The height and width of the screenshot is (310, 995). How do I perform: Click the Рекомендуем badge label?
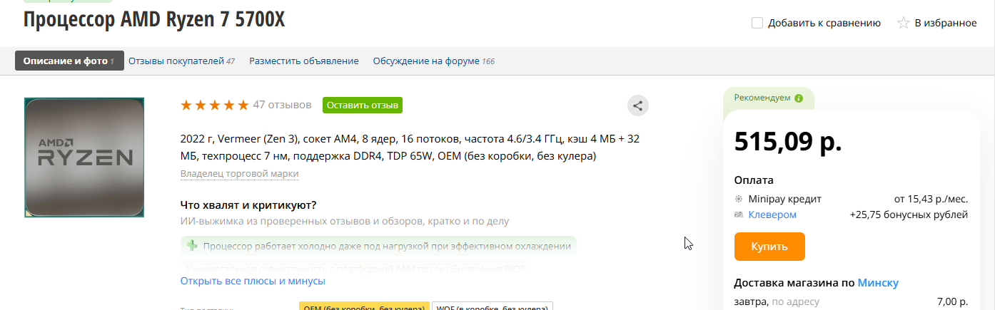[762, 98]
